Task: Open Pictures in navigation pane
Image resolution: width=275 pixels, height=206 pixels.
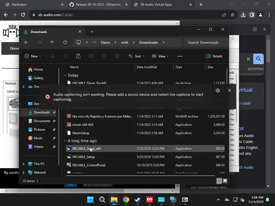Action: pyautogui.click(x=39, y=130)
